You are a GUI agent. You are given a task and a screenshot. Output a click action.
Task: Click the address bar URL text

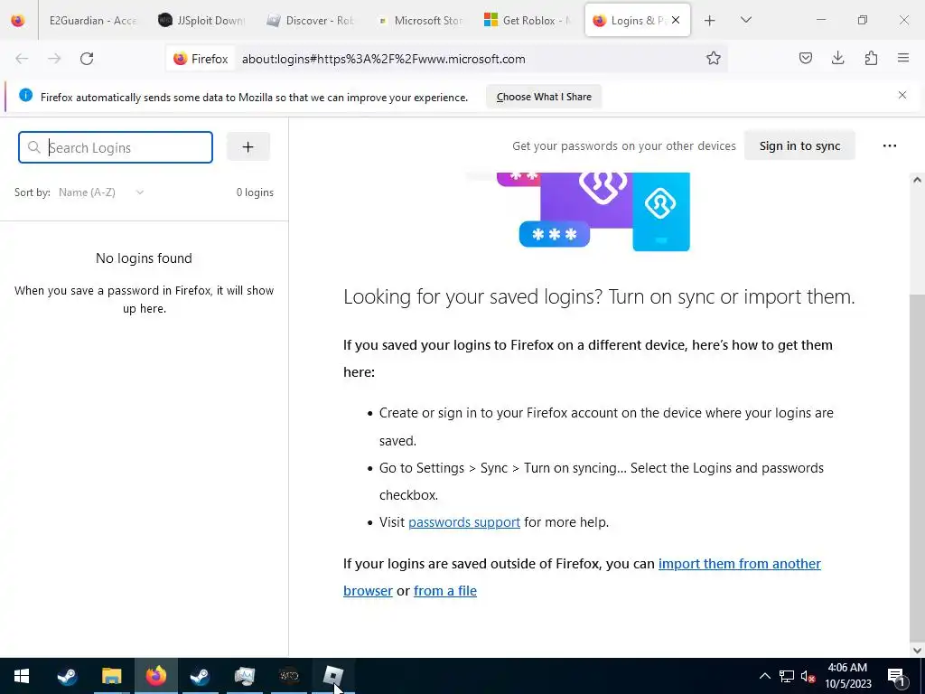point(383,59)
